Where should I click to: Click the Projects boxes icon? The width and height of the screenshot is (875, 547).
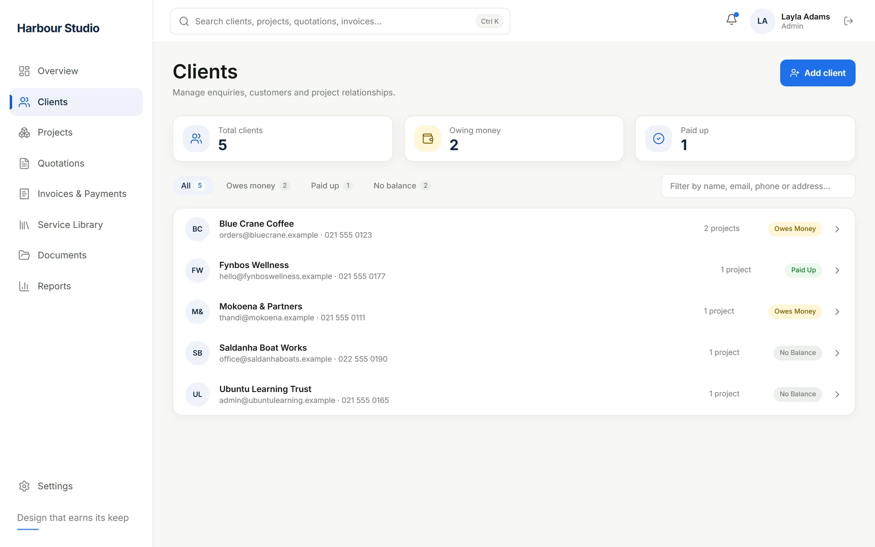pyautogui.click(x=24, y=133)
